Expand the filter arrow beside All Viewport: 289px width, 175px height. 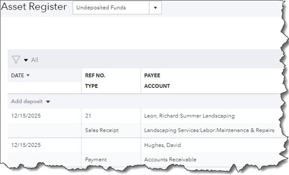[26, 60]
